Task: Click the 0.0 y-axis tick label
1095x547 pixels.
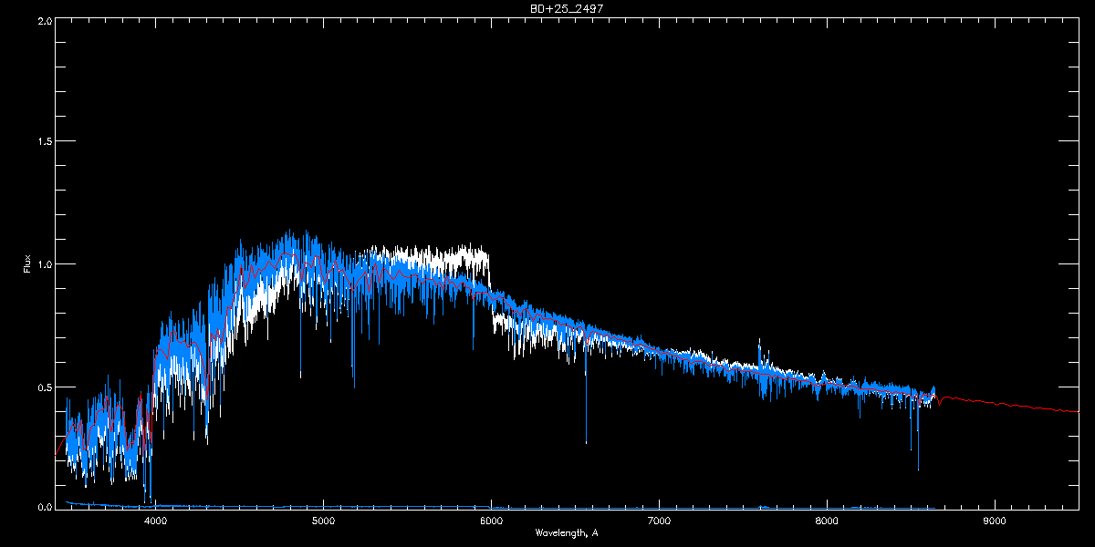Action: click(44, 508)
